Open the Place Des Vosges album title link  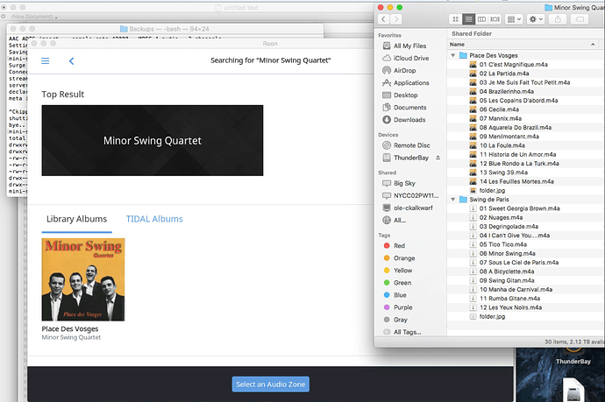(x=70, y=328)
